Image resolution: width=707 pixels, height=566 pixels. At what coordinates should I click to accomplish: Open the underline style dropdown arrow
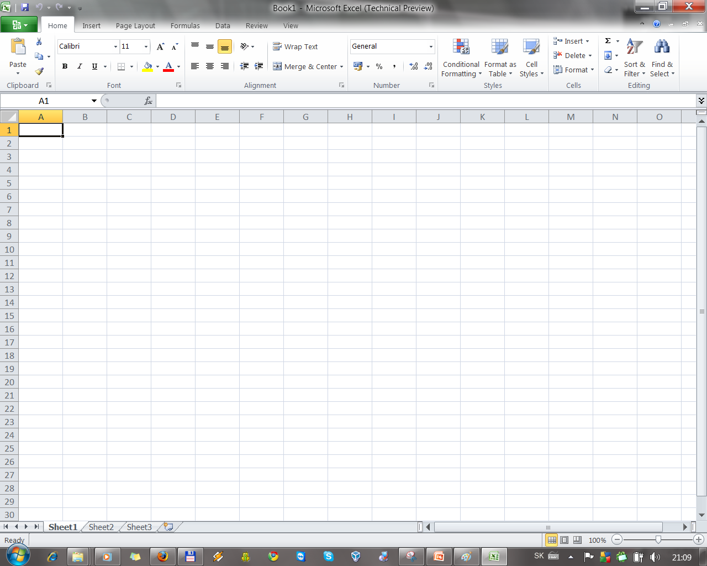tap(105, 66)
